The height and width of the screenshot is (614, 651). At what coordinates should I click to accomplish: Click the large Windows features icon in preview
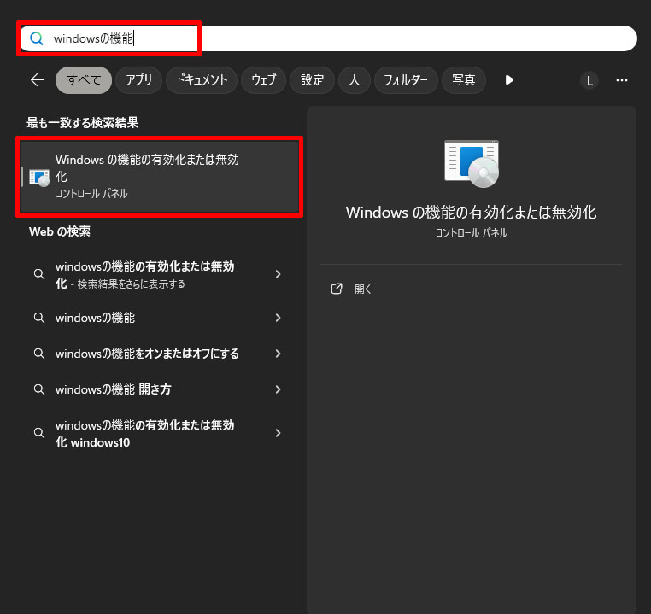471,162
